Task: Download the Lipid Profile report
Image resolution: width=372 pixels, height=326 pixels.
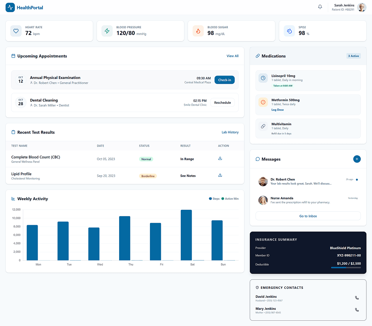Action: (220, 175)
